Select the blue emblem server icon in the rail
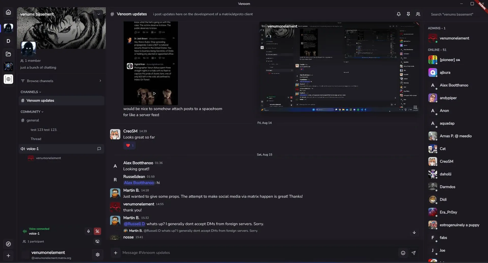The height and width of the screenshot is (263, 488). coord(8,67)
